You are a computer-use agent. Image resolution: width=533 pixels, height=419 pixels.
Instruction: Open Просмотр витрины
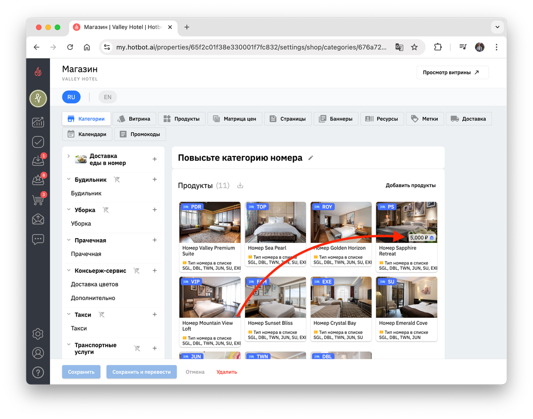(x=452, y=72)
